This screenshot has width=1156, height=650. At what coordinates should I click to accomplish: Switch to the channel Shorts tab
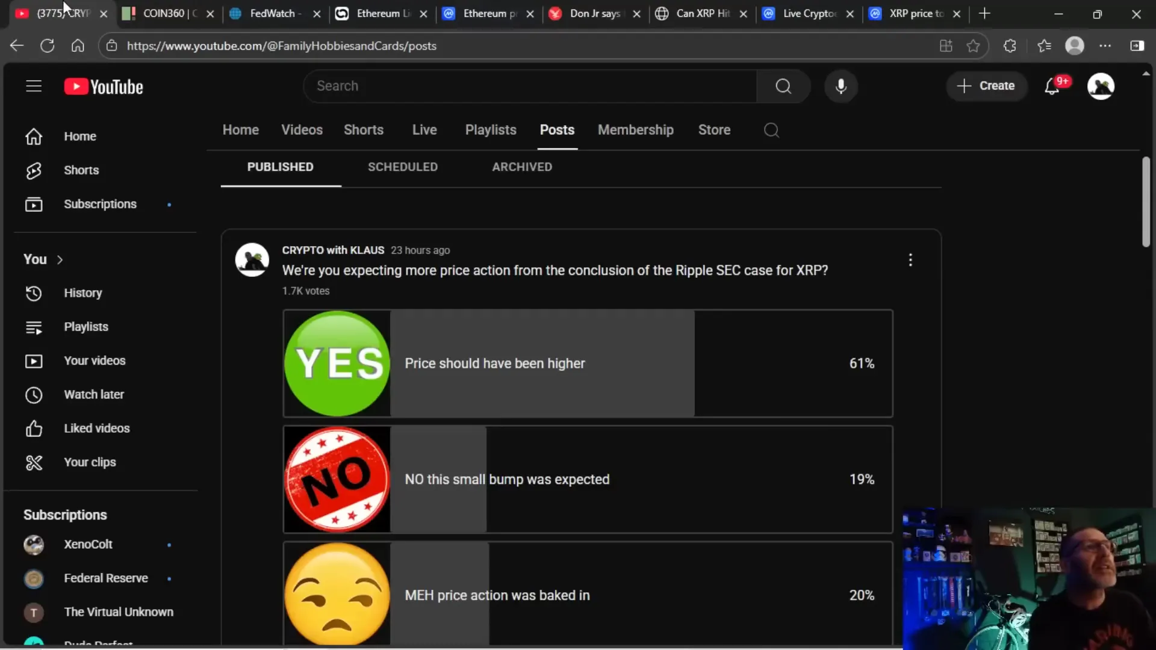[x=364, y=130]
